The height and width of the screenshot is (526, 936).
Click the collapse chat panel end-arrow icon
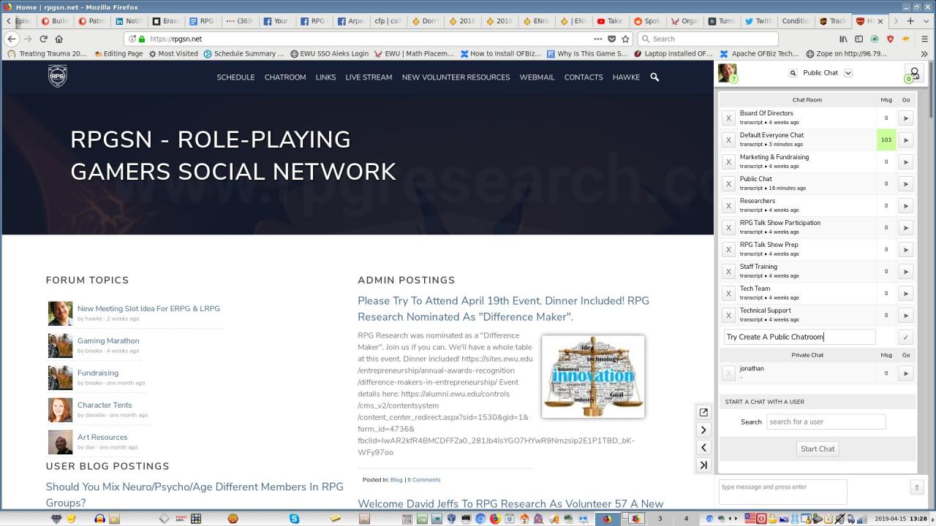[x=703, y=465]
